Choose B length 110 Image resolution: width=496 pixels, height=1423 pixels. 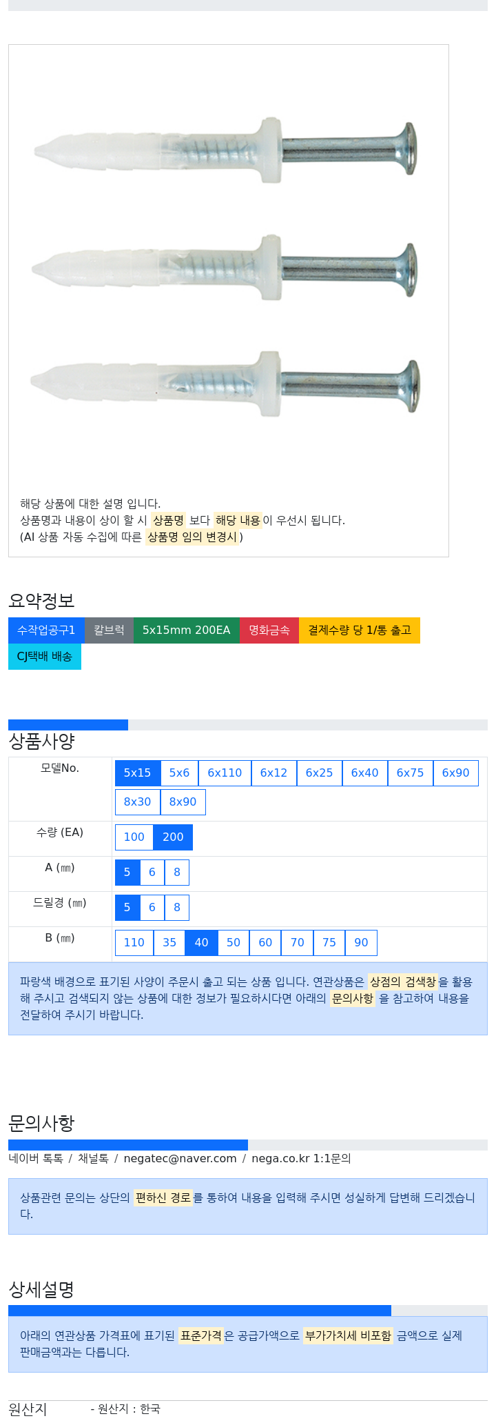134,943
